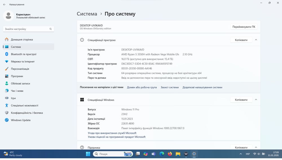282x160 pixels.
Task: Click the Windows Start button
Action: (x=88, y=154)
